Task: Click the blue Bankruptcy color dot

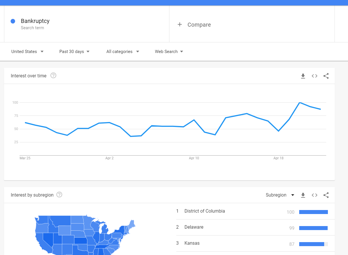Action: tap(13, 21)
